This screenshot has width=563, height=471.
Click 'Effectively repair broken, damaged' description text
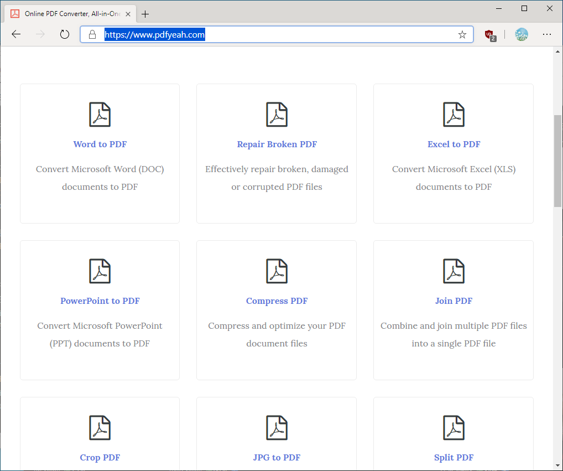click(277, 169)
